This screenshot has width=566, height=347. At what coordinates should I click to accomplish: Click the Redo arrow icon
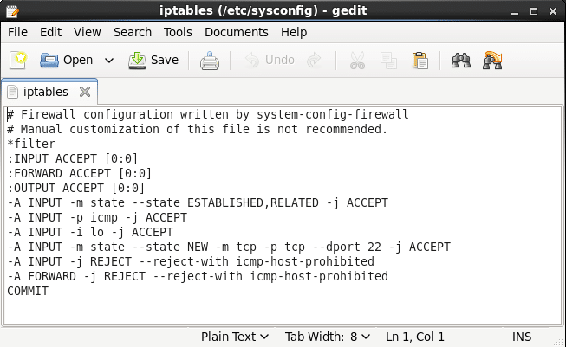[x=315, y=61]
